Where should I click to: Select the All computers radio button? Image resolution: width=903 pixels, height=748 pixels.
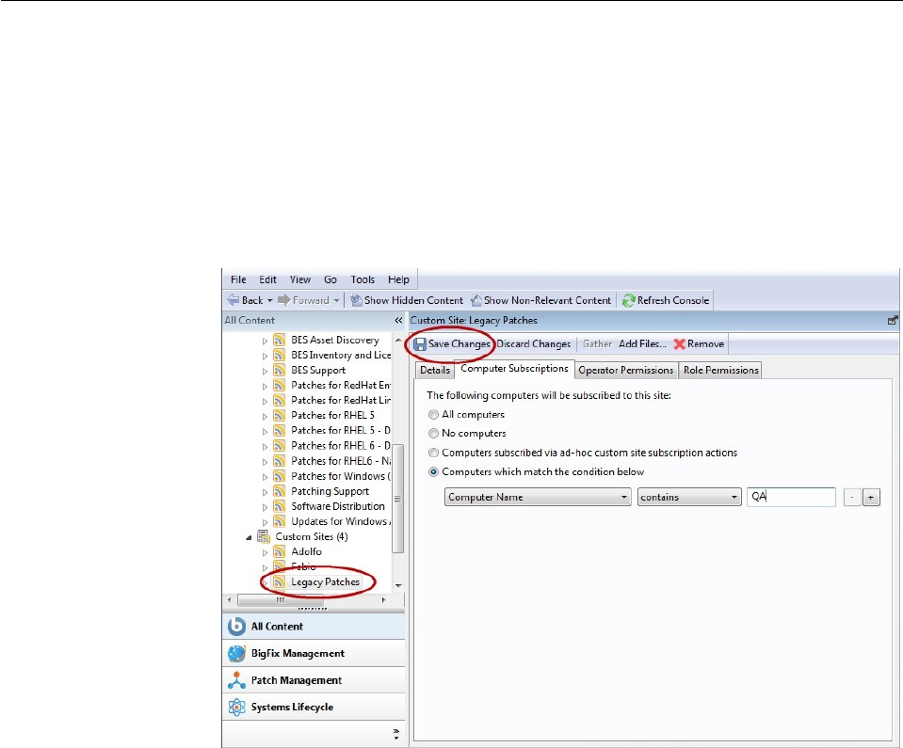(x=434, y=415)
